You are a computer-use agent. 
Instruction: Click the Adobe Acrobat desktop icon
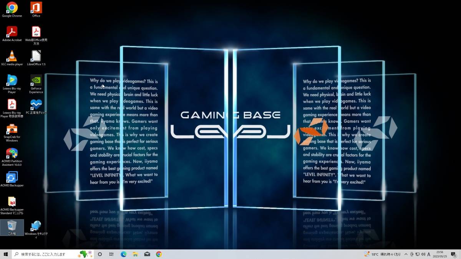(12, 34)
